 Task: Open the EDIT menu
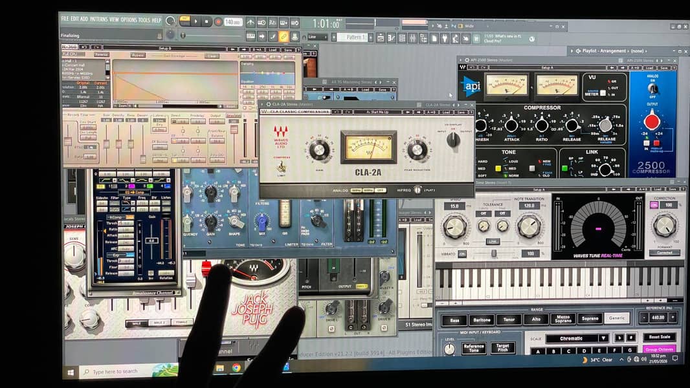pyautogui.click(x=75, y=19)
